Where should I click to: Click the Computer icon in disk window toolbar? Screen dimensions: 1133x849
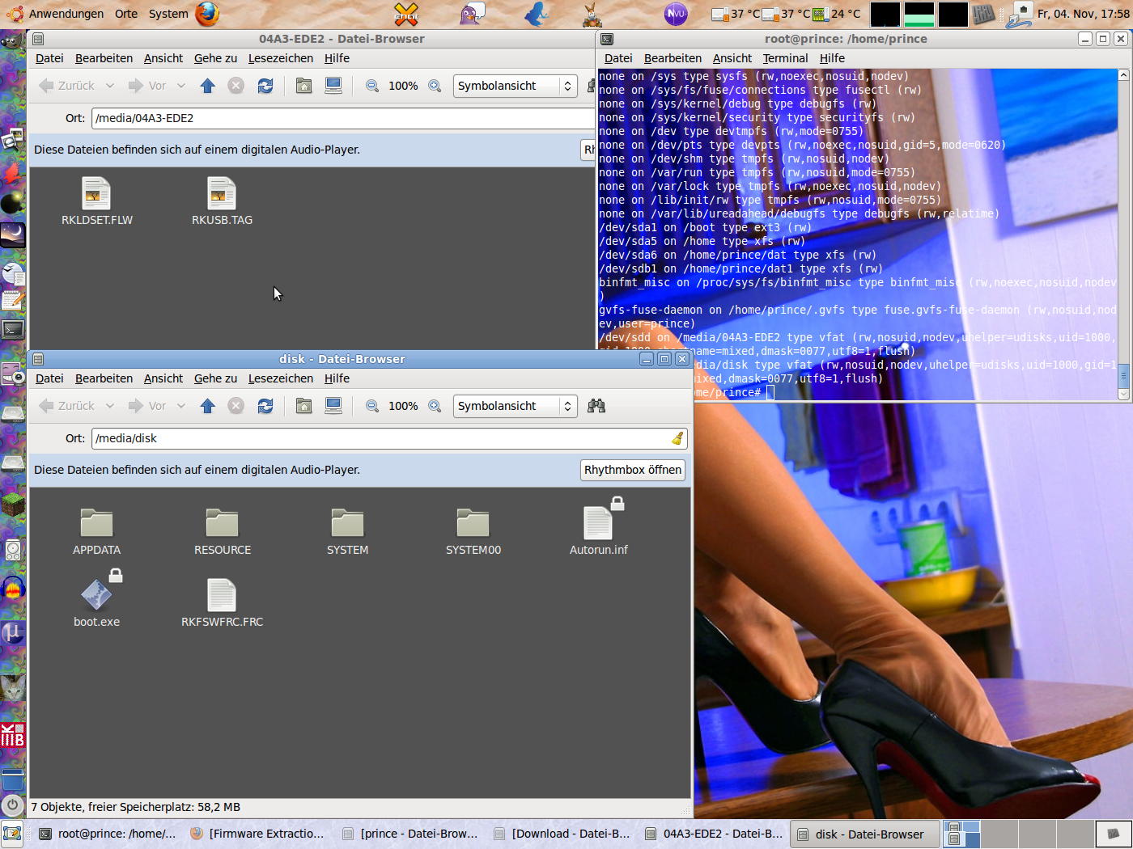tap(333, 406)
